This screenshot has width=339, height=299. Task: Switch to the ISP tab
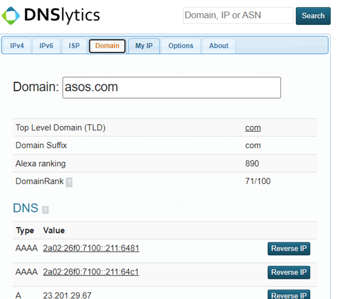pos(74,46)
